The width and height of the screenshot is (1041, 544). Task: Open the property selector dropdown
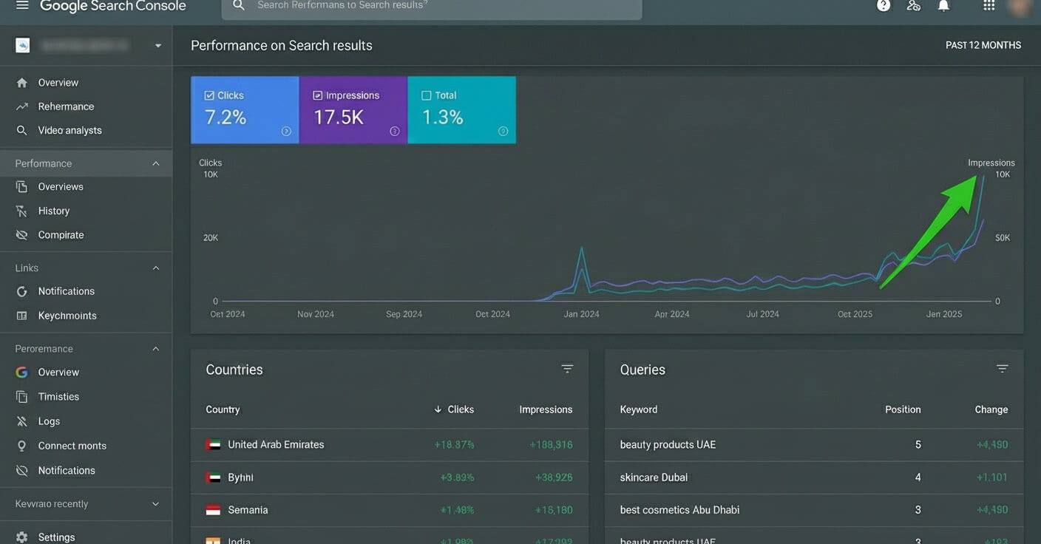157,44
